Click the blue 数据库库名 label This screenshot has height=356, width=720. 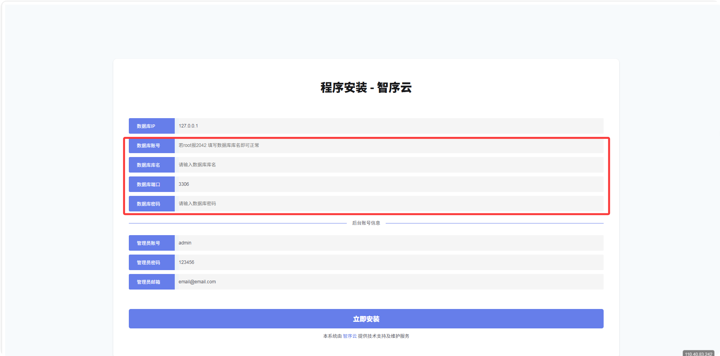click(x=151, y=165)
